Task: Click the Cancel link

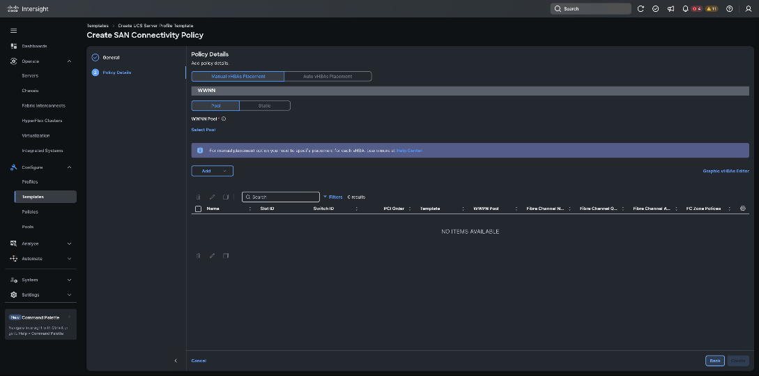Action: point(199,361)
